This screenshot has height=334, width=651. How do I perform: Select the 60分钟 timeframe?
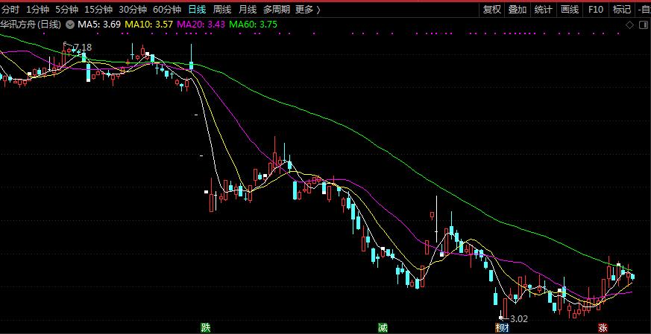point(167,10)
